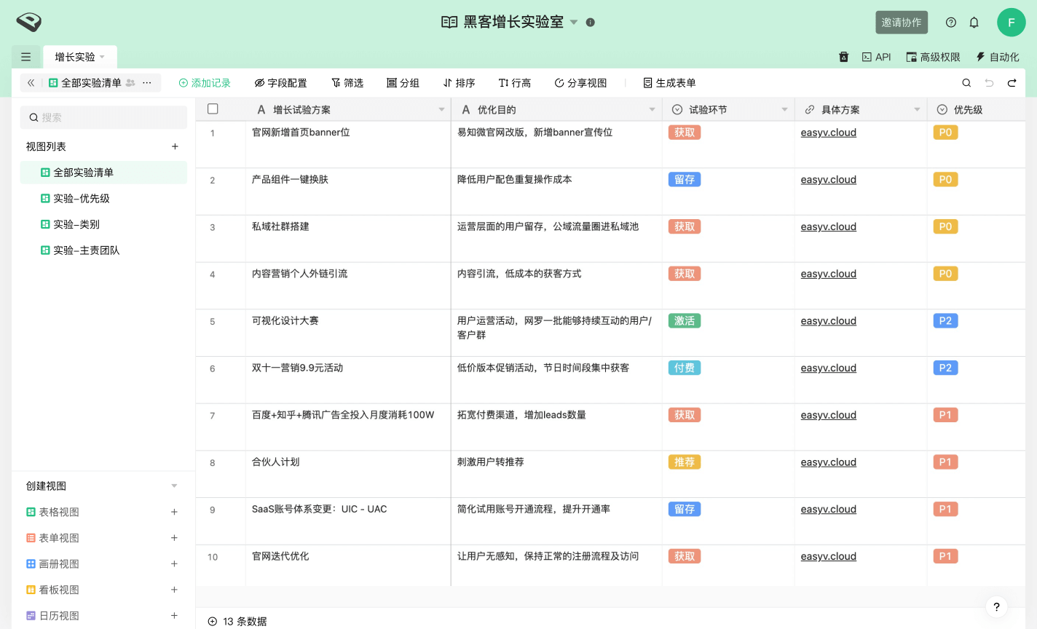Click the search magnifier icon in toolbar
The height and width of the screenshot is (629, 1037).
[966, 83]
